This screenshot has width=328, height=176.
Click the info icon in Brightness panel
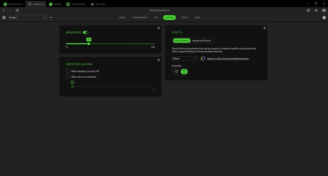coord(158,28)
